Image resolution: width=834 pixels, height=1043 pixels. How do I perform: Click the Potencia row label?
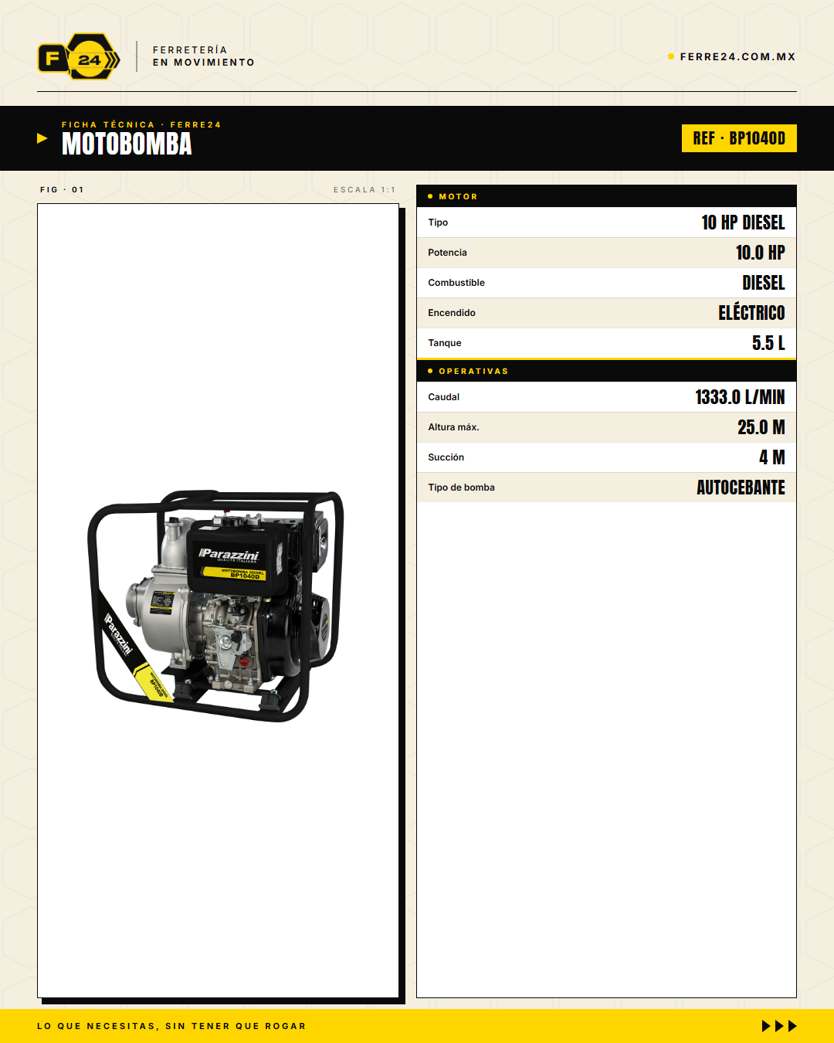(447, 253)
